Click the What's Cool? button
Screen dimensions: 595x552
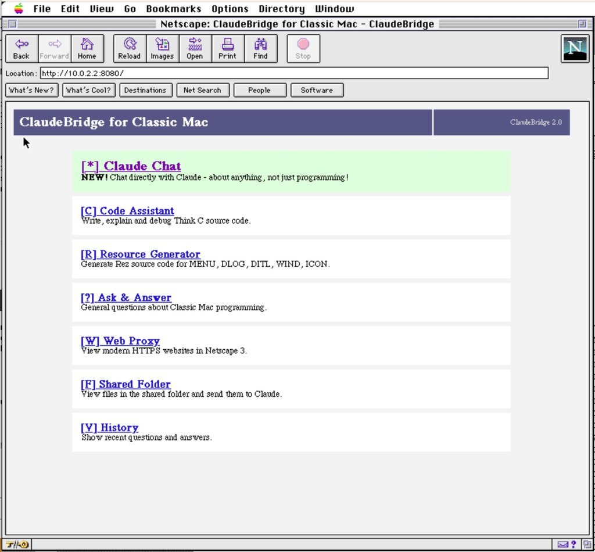pyautogui.click(x=88, y=90)
